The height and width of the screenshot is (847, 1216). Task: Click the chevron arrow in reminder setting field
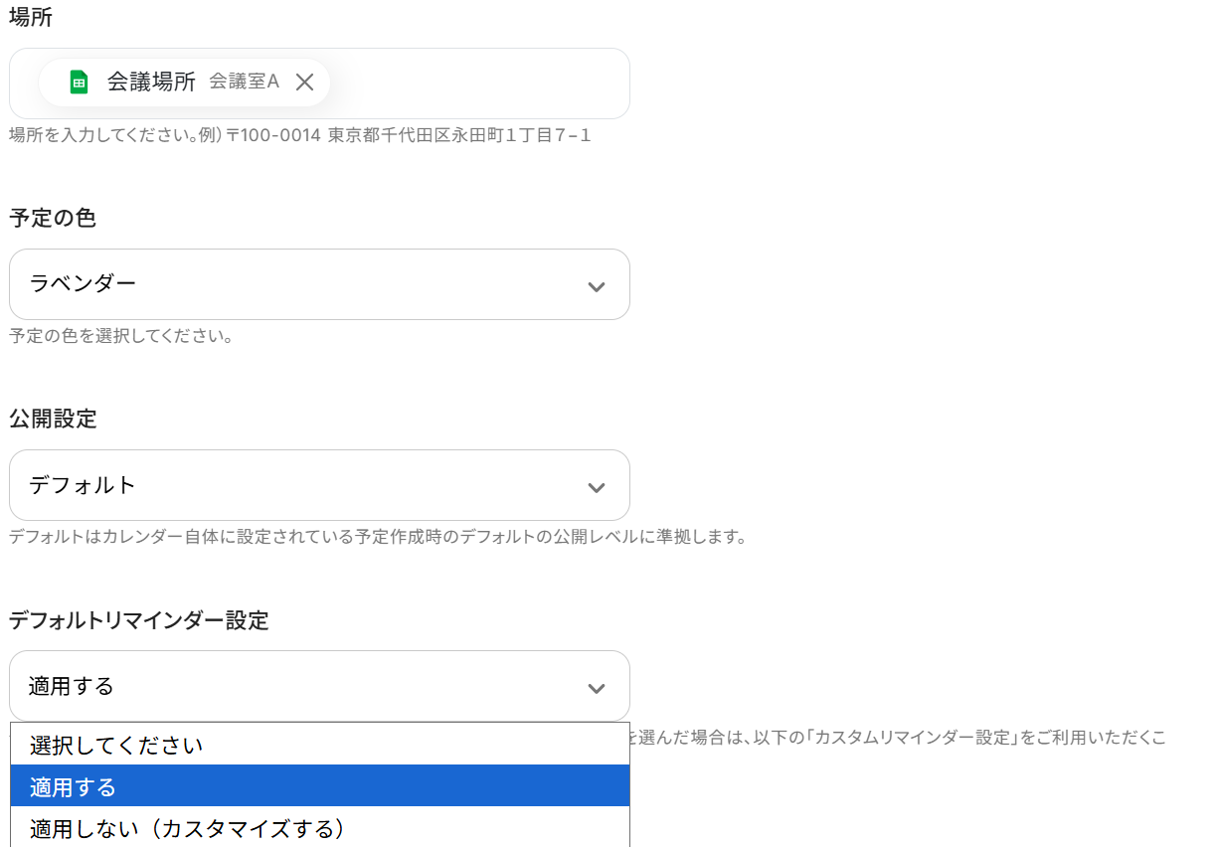tap(596, 689)
